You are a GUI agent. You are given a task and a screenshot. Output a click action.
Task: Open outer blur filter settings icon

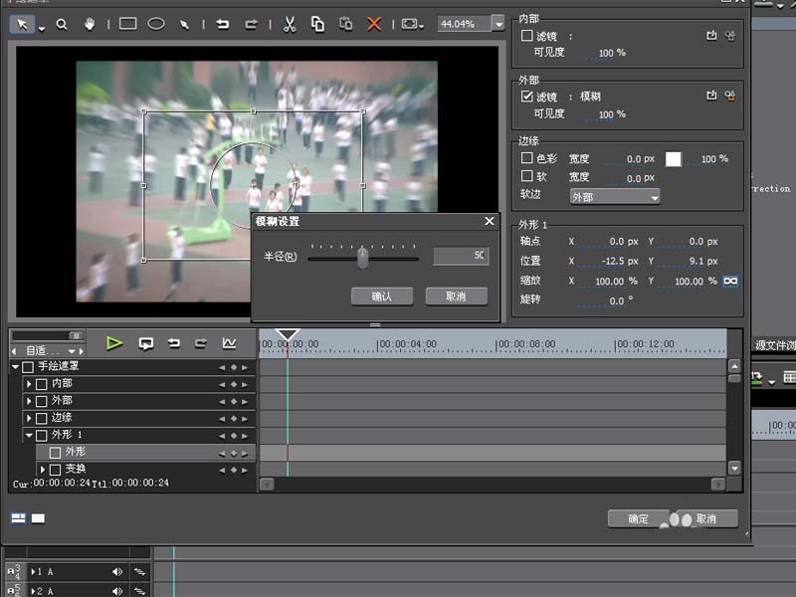tap(730, 96)
